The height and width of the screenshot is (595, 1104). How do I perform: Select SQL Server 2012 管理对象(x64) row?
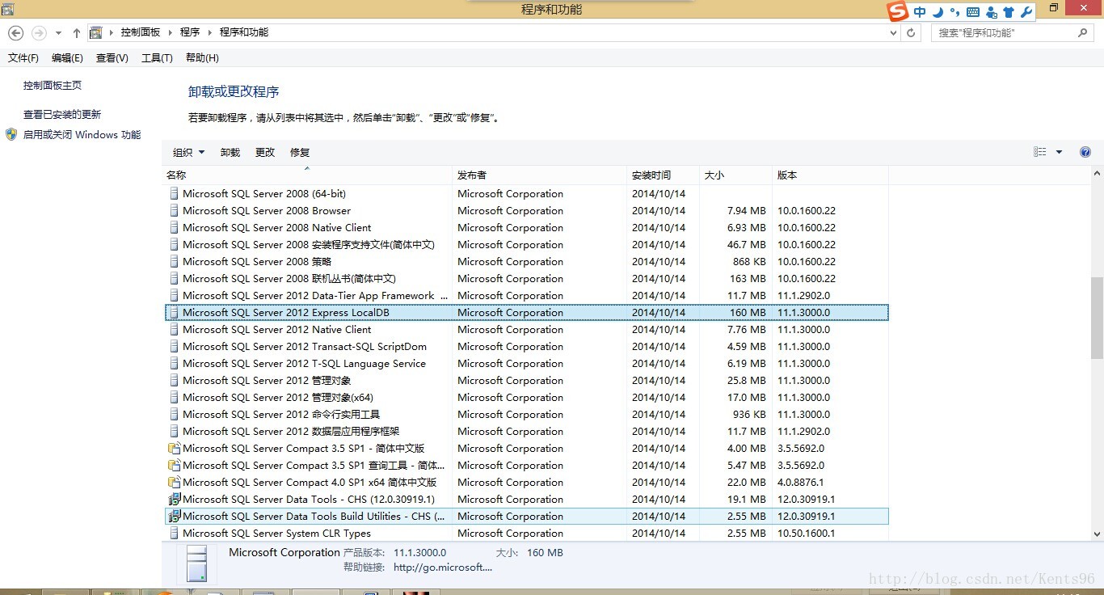pos(526,398)
